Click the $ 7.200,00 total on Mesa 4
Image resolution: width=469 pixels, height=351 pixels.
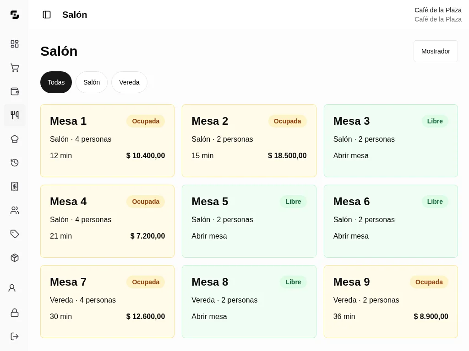(148, 236)
